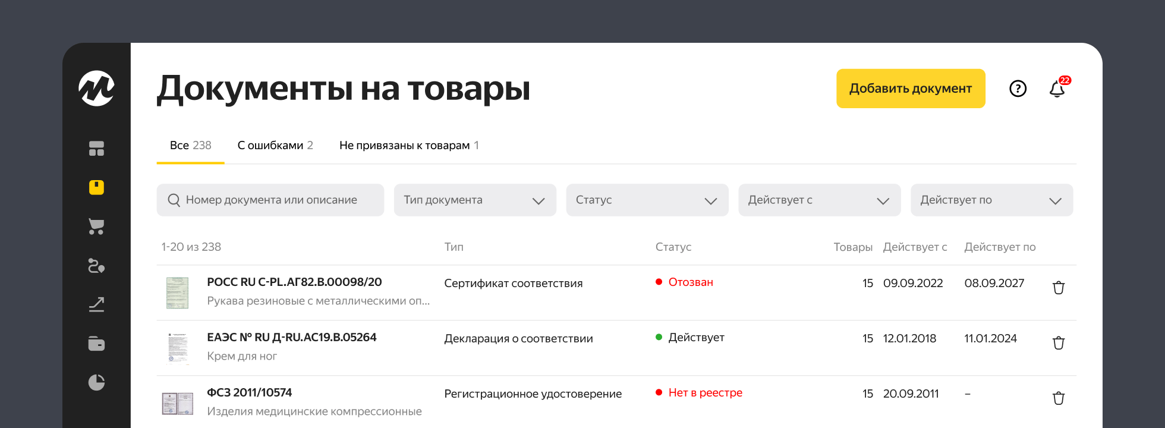Click the help question mark icon
Image resolution: width=1165 pixels, height=428 pixels.
click(x=1018, y=89)
